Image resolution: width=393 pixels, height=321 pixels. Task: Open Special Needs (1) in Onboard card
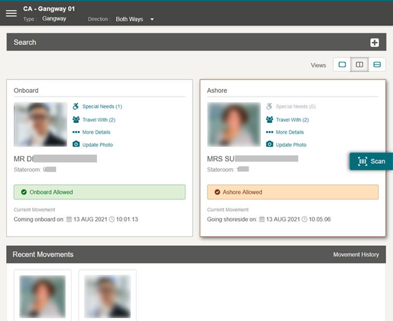102,106
